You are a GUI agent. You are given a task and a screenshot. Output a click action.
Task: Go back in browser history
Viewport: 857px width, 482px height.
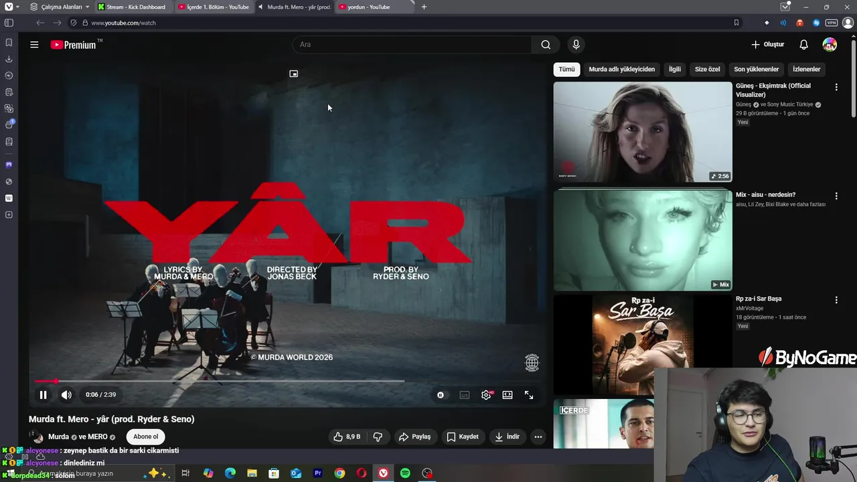(40, 23)
